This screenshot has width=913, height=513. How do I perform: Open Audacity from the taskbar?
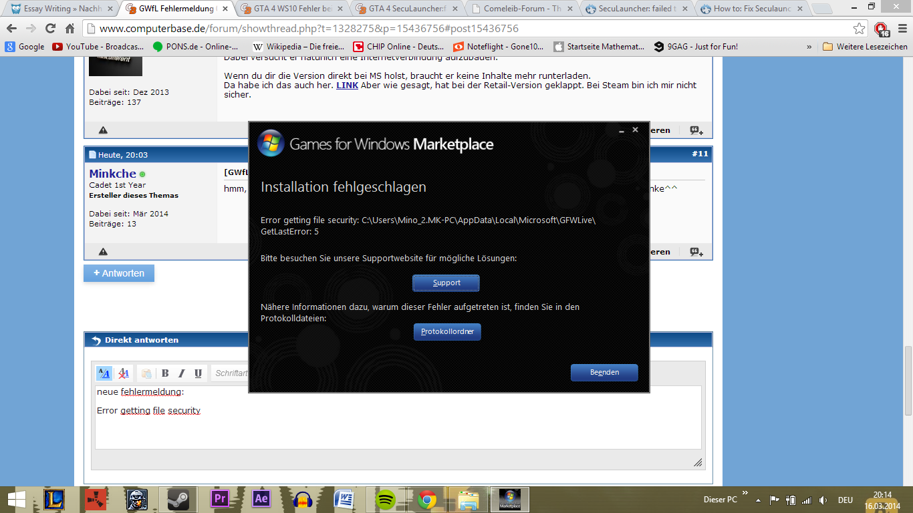304,500
